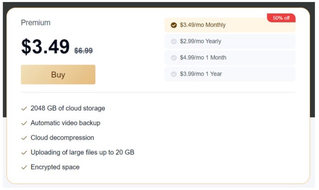Click checkmark icon beside 2048 GB of cloud storage
The width and height of the screenshot is (319, 190).
coord(24,109)
